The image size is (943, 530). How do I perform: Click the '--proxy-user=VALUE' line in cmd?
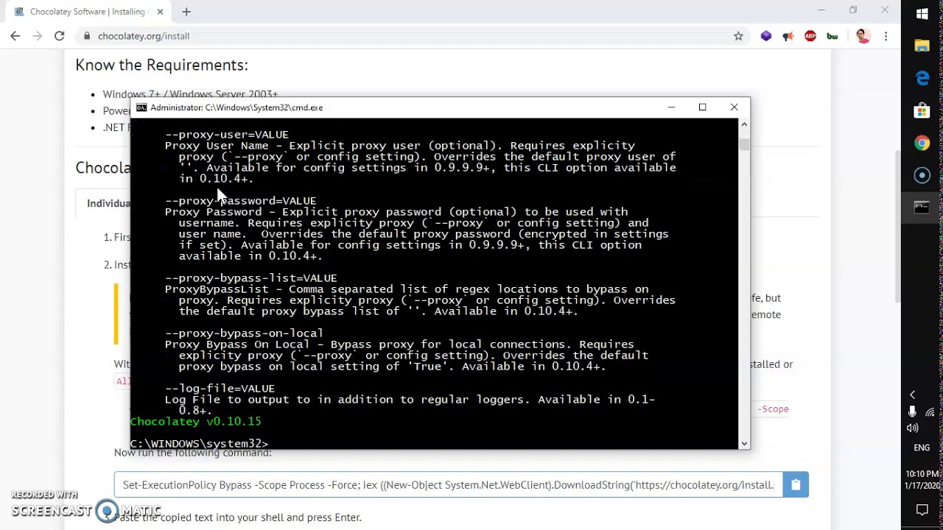coord(226,135)
